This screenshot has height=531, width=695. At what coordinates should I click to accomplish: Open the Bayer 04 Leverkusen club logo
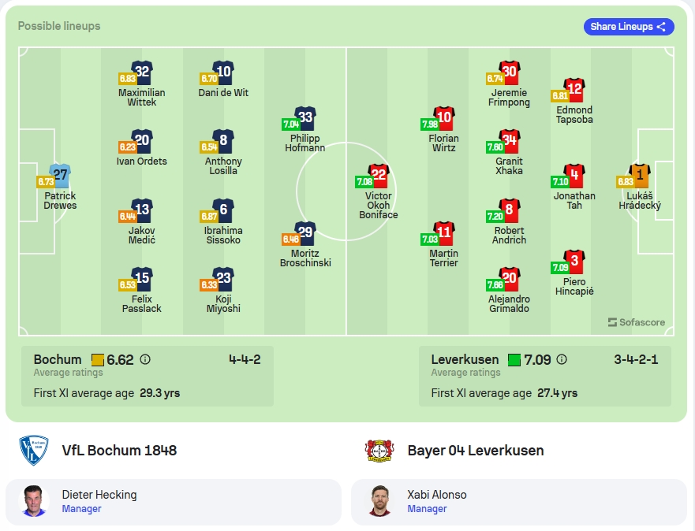point(379,451)
